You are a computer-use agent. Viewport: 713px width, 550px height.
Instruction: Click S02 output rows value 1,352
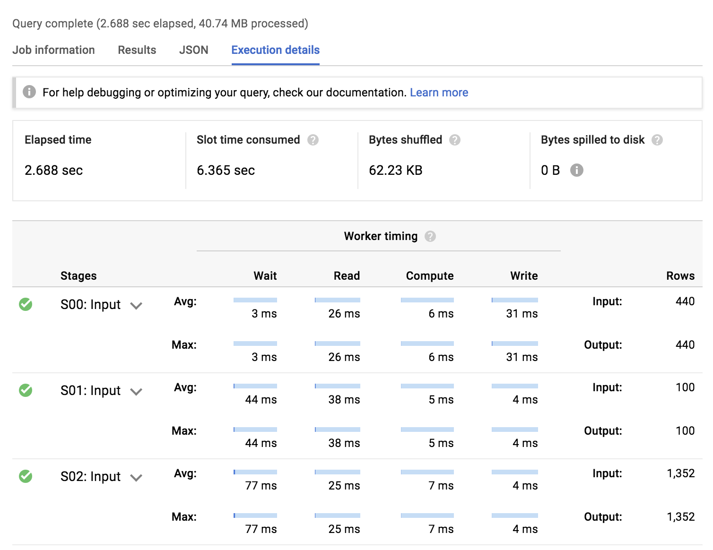[x=681, y=517]
